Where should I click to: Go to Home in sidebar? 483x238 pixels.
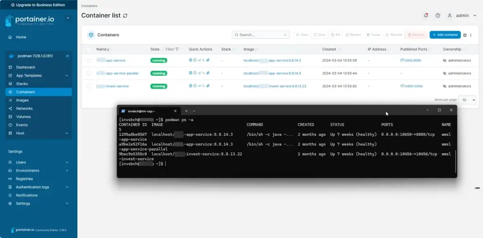[39, 37]
